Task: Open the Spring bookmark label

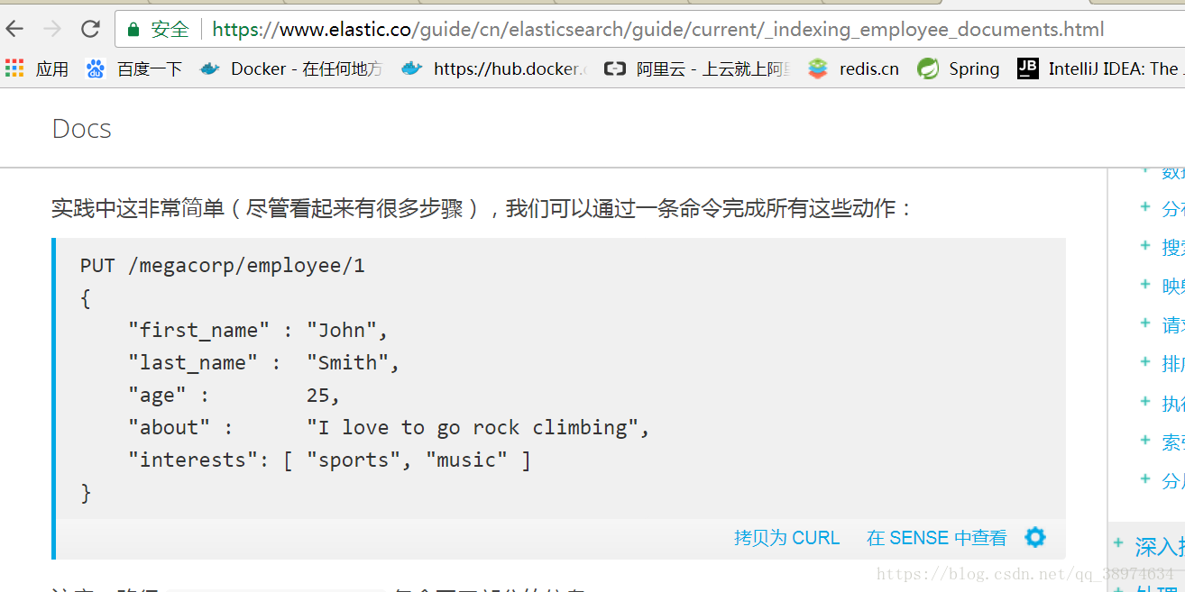Action: (974, 68)
